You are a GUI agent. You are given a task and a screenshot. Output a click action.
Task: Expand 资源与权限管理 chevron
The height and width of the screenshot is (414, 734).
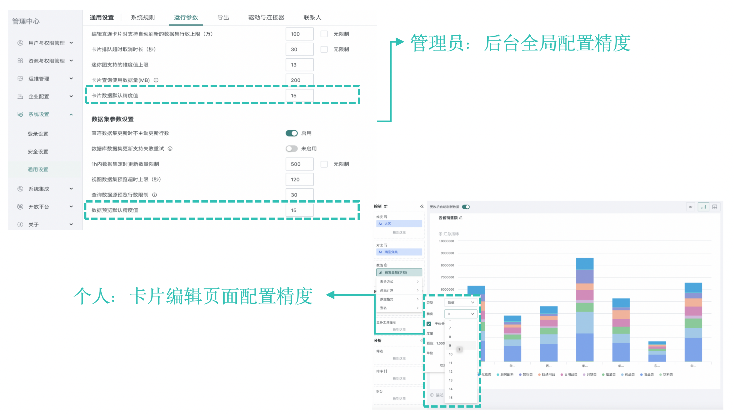point(71,60)
